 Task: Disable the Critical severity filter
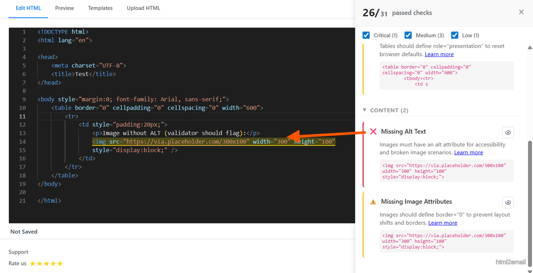pos(366,35)
